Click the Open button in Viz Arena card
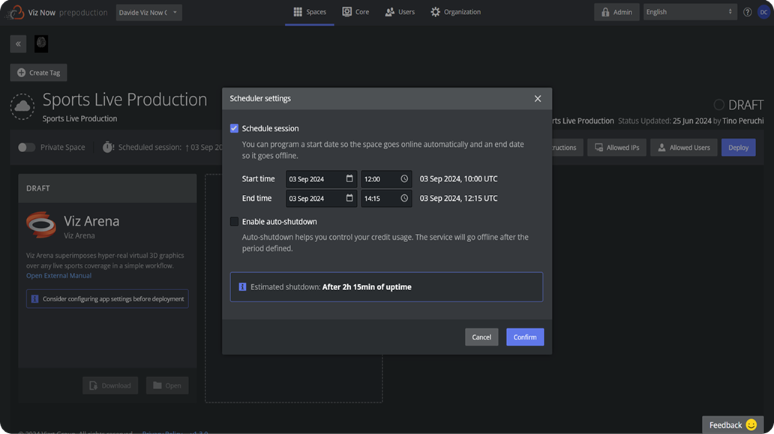The width and height of the screenshot is (774, 434). (166, 386)
